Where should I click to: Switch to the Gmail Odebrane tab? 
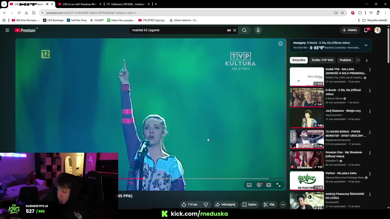128,4
